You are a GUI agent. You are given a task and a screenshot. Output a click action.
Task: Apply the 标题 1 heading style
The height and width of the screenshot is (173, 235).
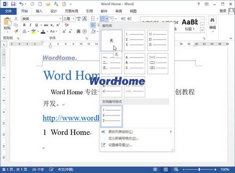(x=190, y=25)
